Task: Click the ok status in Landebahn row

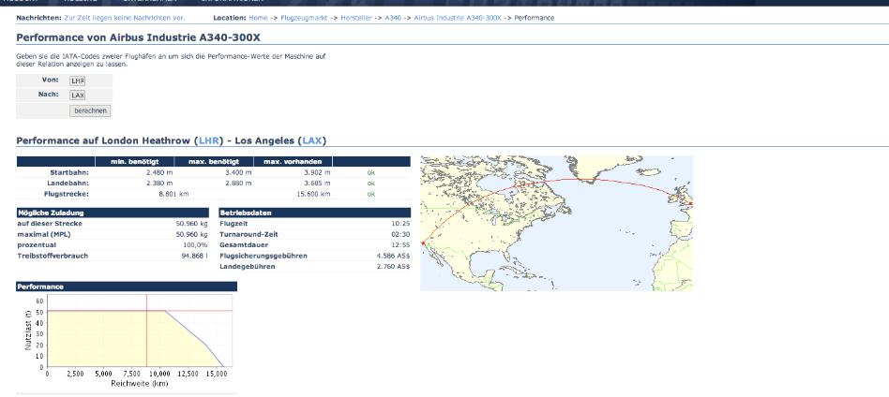Action: click(x=370, y=183)
